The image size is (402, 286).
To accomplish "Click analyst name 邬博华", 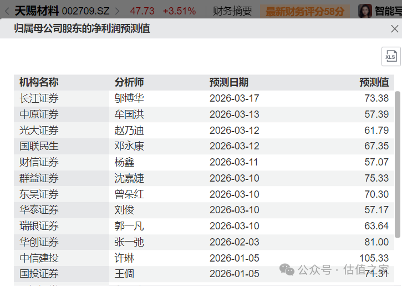I will pos(129,98).
